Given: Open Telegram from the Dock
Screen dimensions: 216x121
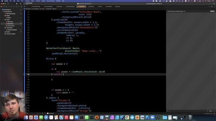Looking at the screenshot, I should [61, 117].
